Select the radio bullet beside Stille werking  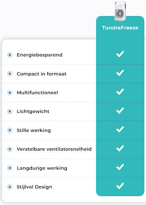point(10,130)
